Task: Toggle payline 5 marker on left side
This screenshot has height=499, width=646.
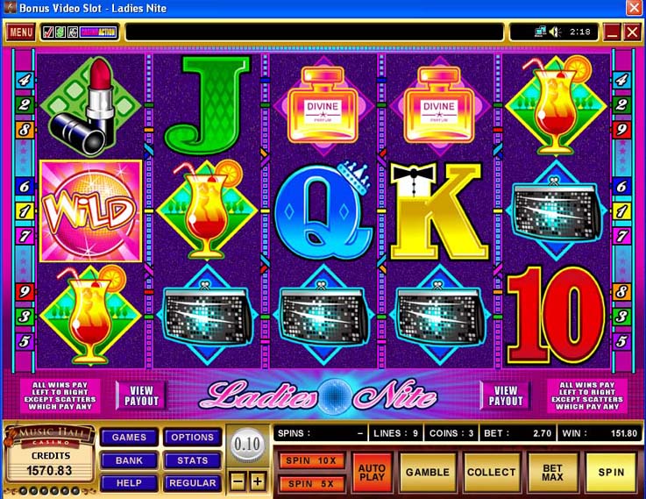Action: [25, 342]
